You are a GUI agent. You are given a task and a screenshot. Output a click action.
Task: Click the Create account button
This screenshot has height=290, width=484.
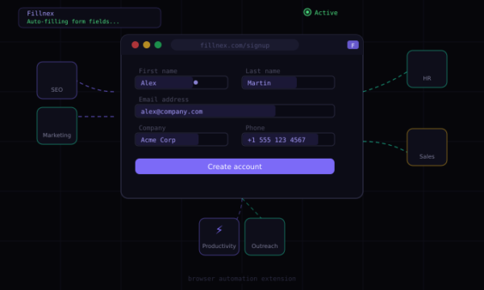point(235,167)
